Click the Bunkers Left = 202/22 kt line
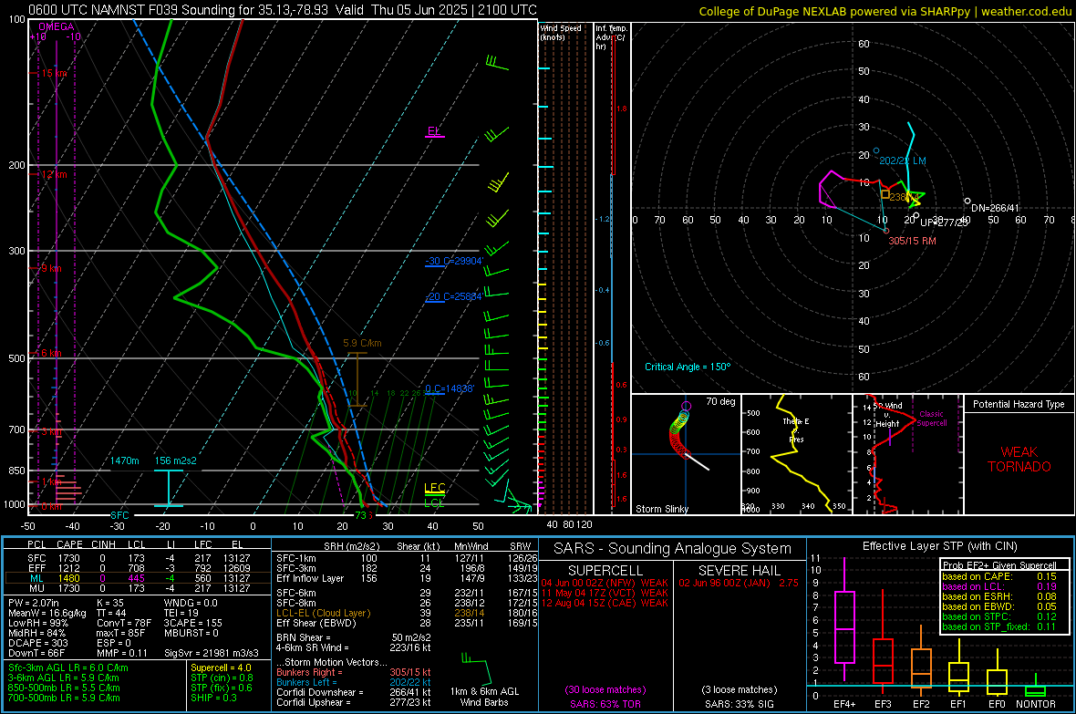Screen dimensions: 1076x714 [354, 682]
